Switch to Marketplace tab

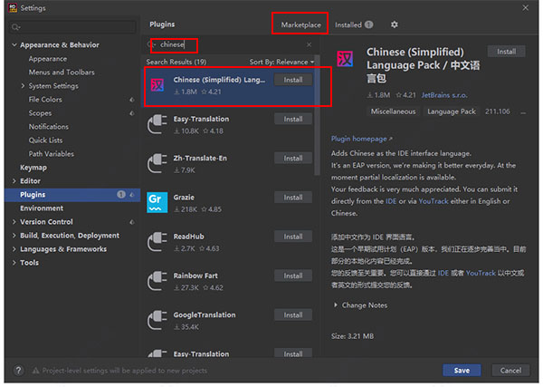click(x=300, y=24)
